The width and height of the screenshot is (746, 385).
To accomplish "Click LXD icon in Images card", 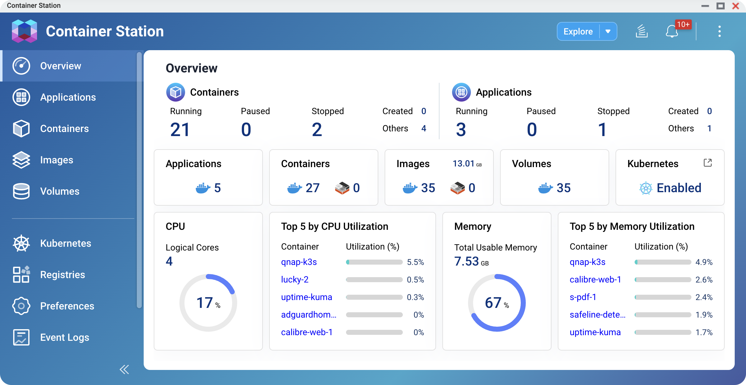I will 457,188.
